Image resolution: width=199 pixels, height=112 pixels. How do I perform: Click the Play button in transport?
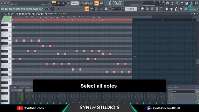click(x=58, y=3)
